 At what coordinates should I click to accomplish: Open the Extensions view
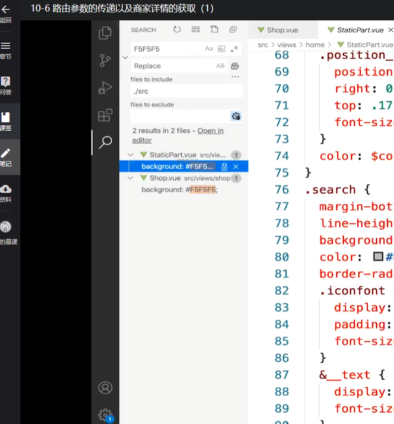(x=105, y=115)
